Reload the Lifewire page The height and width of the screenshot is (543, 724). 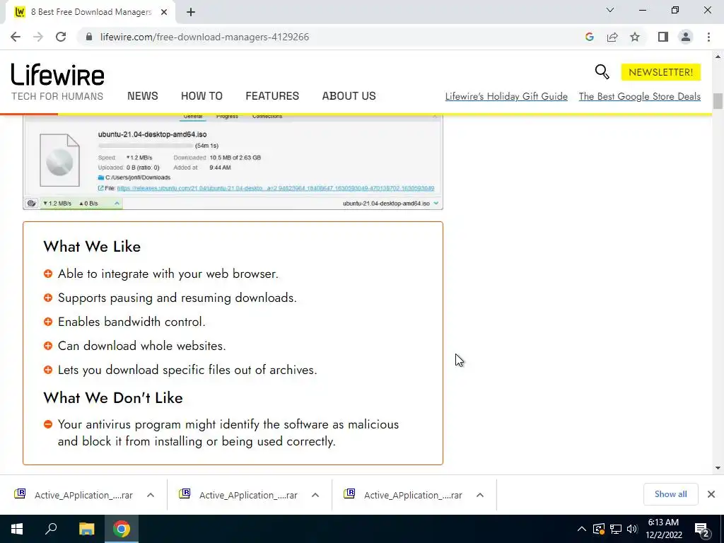coord(61,37)
